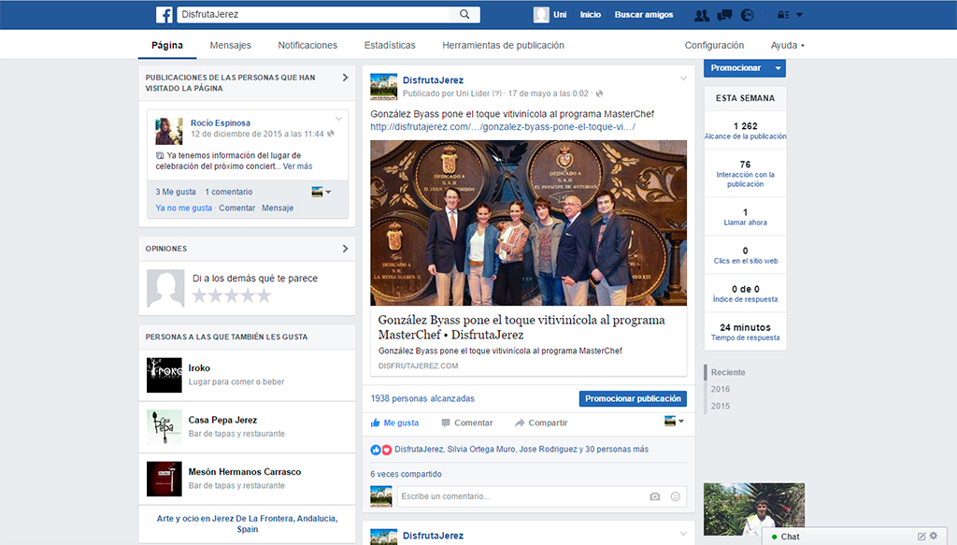957x545 pixels.
Task: Open options arrow on second DisfrutaJerez post
Action: click(x=683, y=534)
